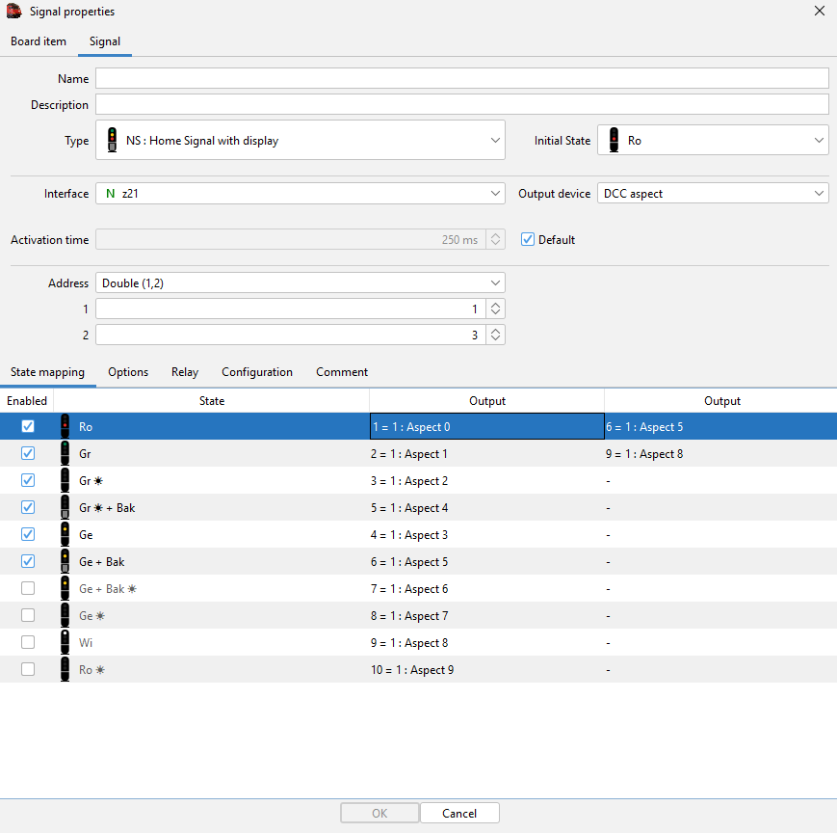837x833 pixels.
Task: Open the Type dropdown list
Action: (x=495, y=140)
